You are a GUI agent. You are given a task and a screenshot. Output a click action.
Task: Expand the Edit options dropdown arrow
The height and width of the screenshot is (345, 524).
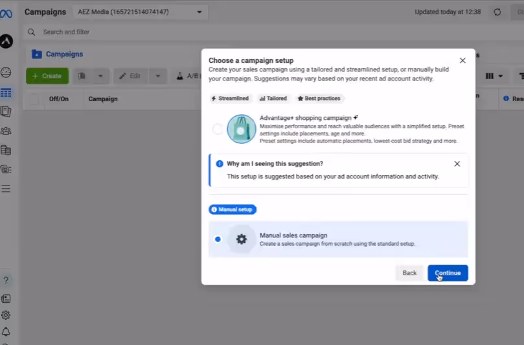tap(158, 76)
